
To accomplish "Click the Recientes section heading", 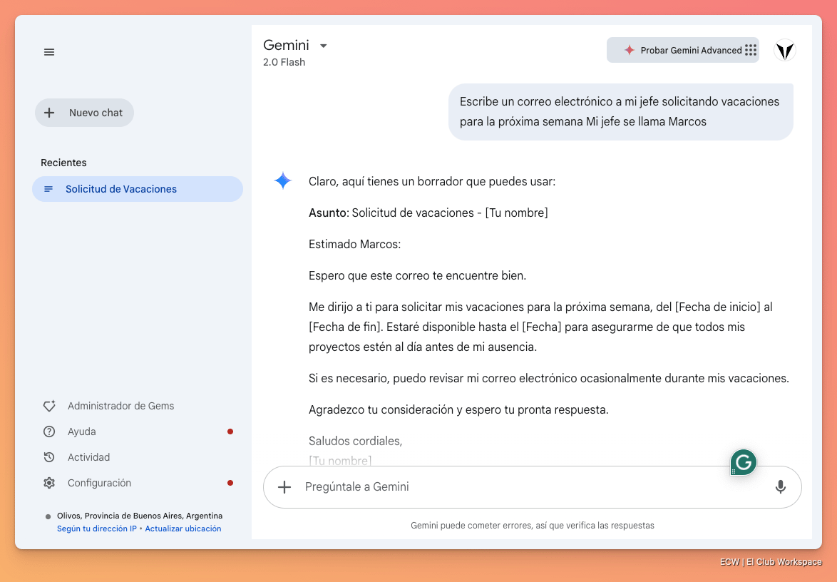I will click(63, 163).
